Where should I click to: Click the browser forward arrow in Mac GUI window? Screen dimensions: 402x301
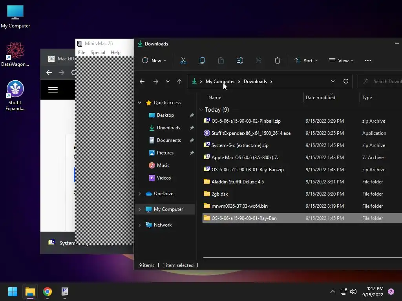pos(62,73)
